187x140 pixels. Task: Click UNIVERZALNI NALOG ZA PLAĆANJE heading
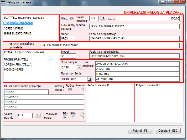pyautogui.click(x=154, y=12)
